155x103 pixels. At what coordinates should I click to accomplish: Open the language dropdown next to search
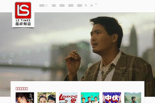pos(94,5)
